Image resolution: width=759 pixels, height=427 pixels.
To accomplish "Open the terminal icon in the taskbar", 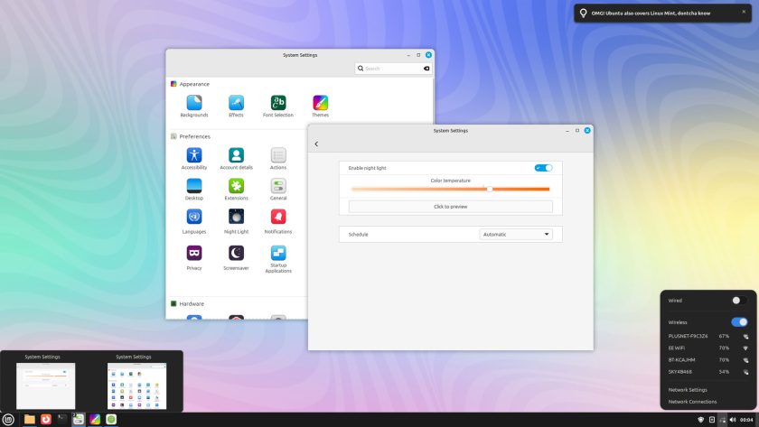I will coord(62,419).
